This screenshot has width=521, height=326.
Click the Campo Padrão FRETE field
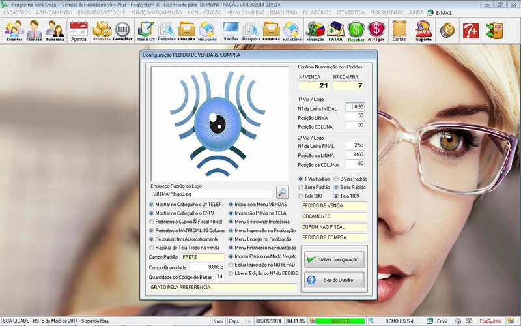(202, 257)
